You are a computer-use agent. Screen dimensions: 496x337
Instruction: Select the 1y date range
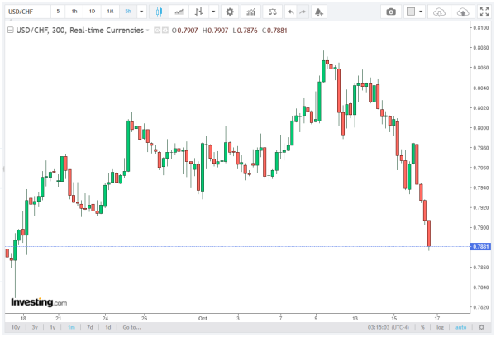(52, 327)
